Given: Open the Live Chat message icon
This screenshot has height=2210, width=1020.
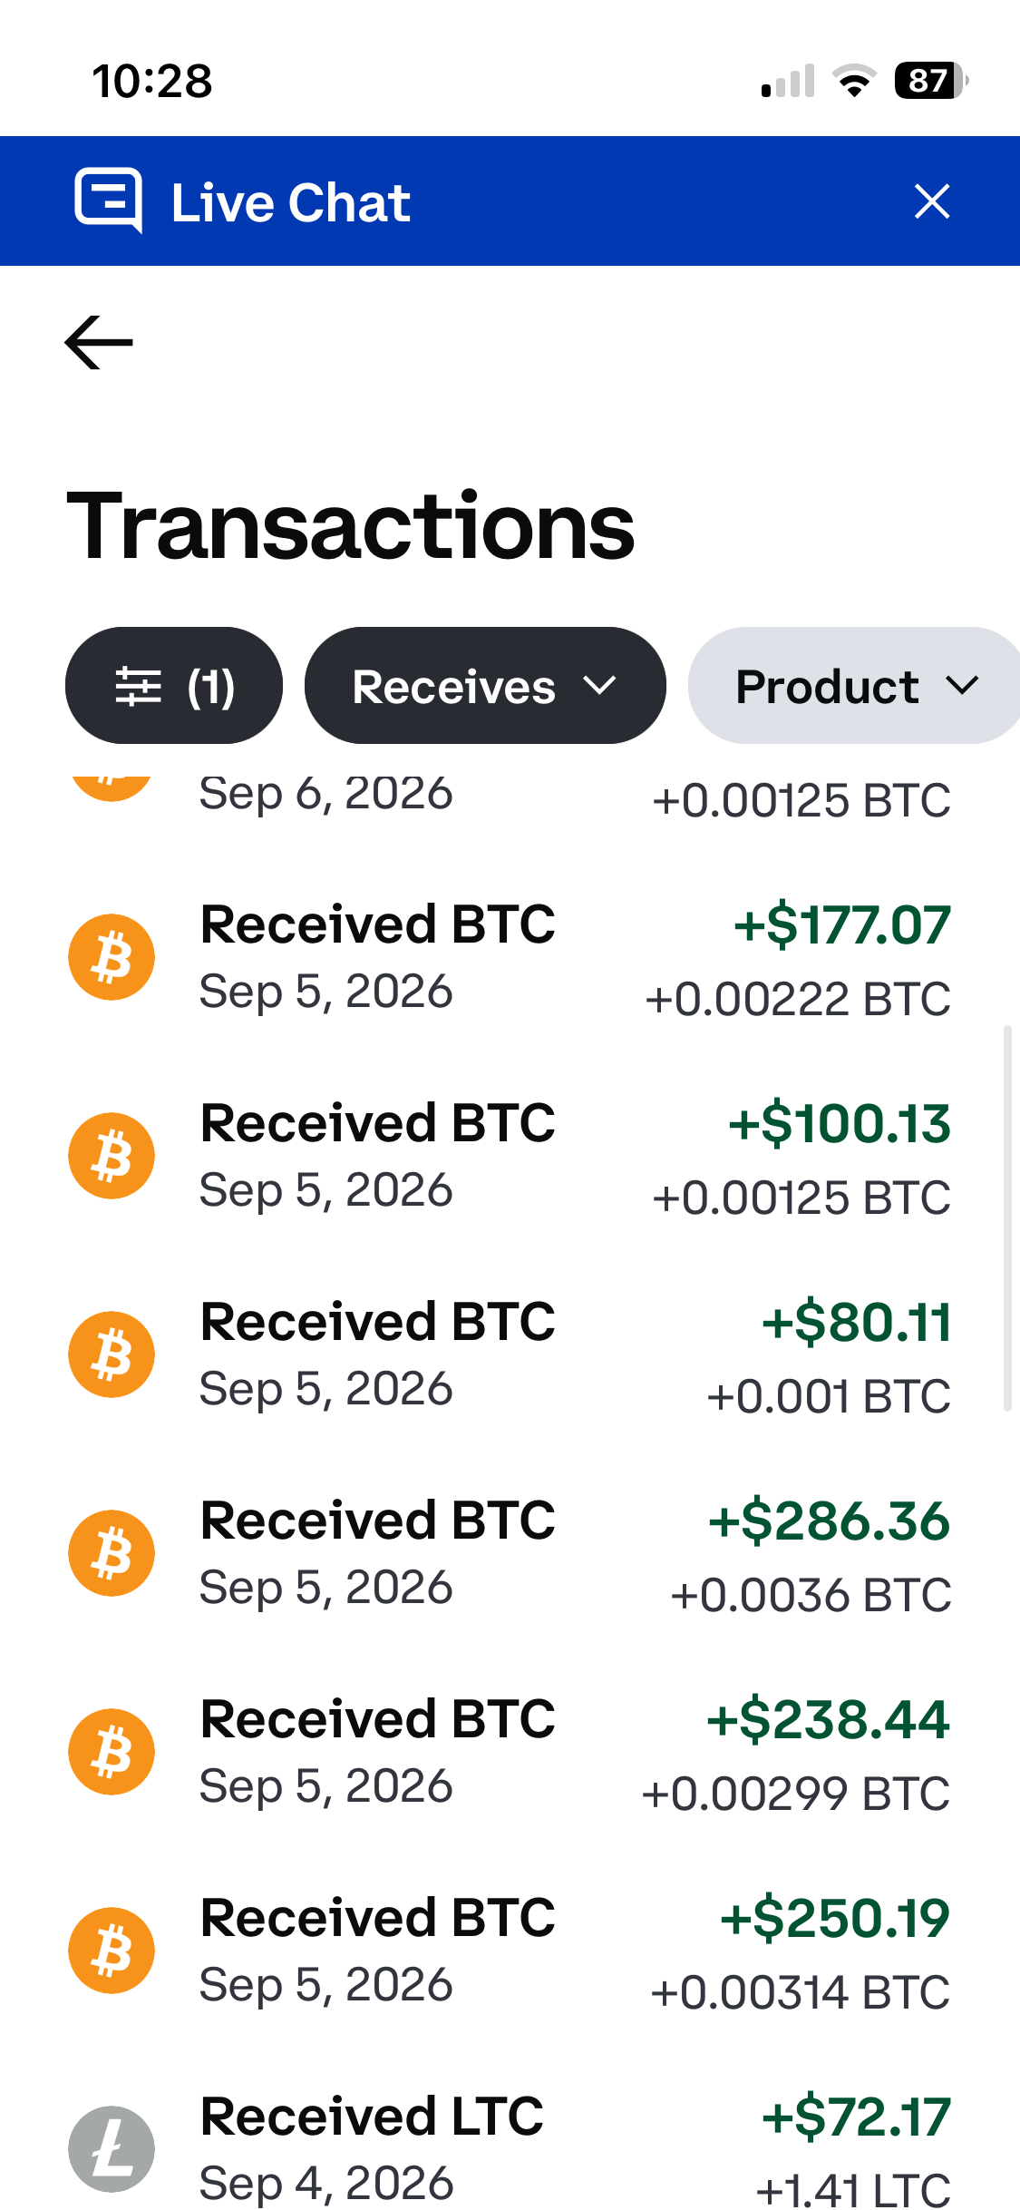Looking at the screenshot, I should click(x=109, y=200).
